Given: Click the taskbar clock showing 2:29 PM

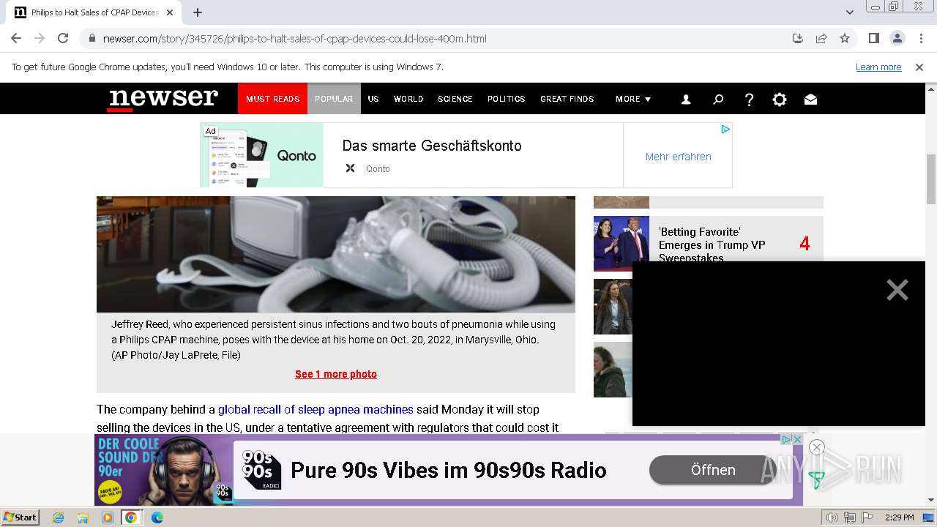Looking at the screenshot, I should 900,517.
